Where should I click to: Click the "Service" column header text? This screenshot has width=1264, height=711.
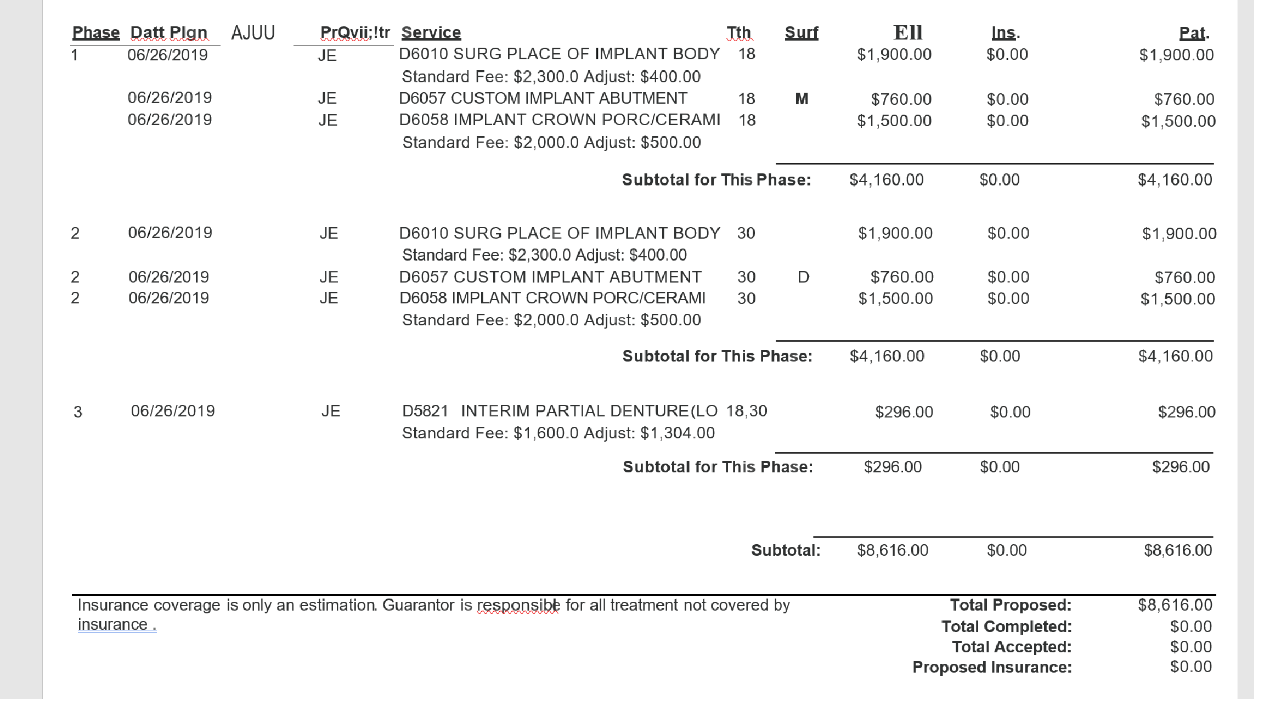click(x=431, y=33)
